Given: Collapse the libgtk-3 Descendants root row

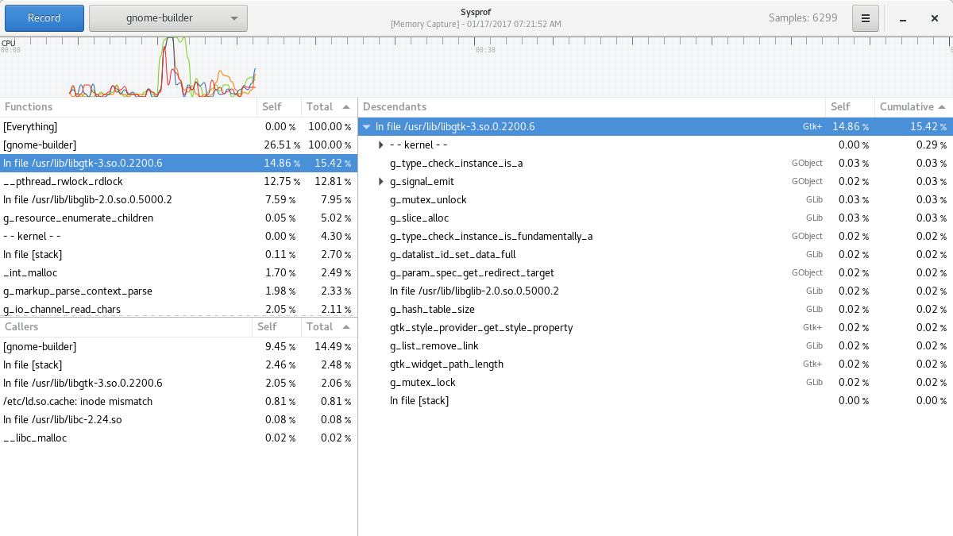Looking at the screenshot, I should point(366,127).
